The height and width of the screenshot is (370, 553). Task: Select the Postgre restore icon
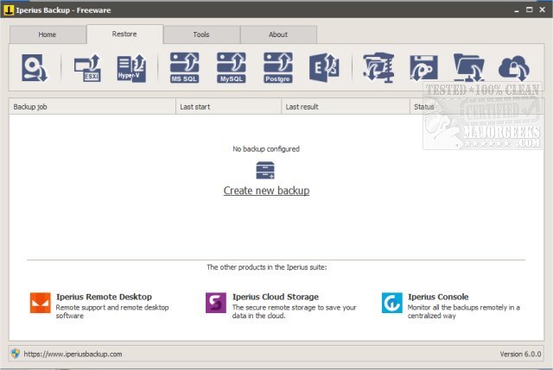(x=278, y=67)
